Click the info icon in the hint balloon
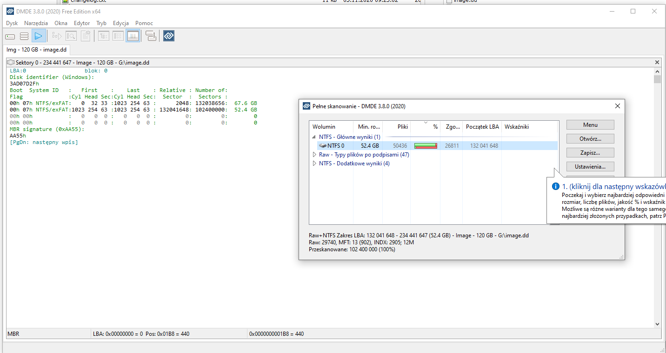The width and height of the screenshot is (666, 353). tap(555, 186)
